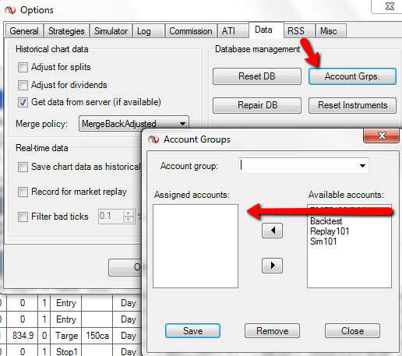Save the account group
This screenshot has height=356, width=402.
pyautogui.click(x=192, y=331)
